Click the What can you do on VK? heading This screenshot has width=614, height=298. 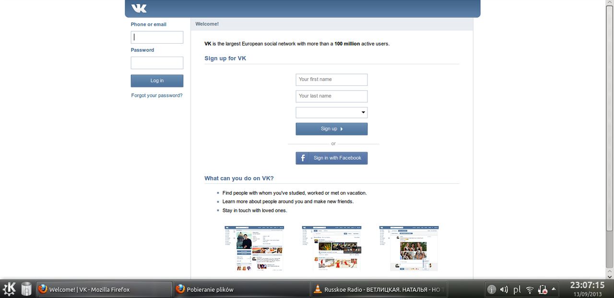[x=239, y=178]
